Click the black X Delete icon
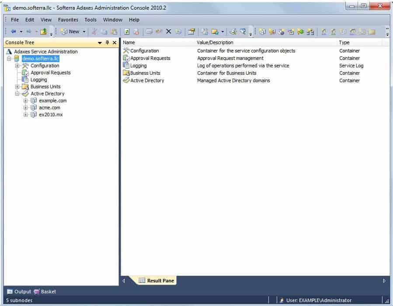The height and width of the screenshot is (306, 393). click(x=169, y=31)
